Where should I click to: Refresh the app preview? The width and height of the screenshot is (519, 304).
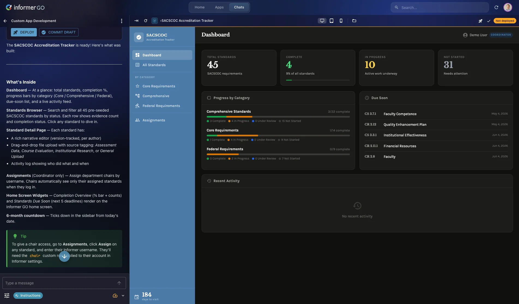point(145,21)
